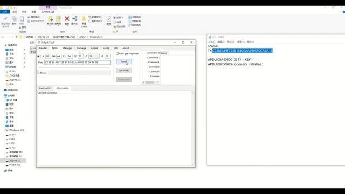
Task: Click the History icon in ribbon Open group
Action: tap(115, 26)
